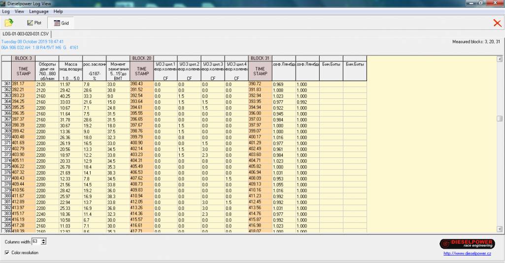This screenshot has height=263, width=505.
Task: Minimize the Dieselpower Log View window
Action: click(470, 3)
